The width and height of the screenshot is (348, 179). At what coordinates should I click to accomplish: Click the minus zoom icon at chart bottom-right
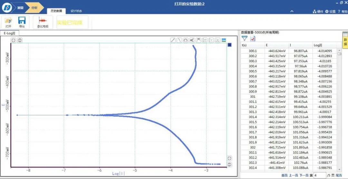pyautogui.click(x=229, y=165)
